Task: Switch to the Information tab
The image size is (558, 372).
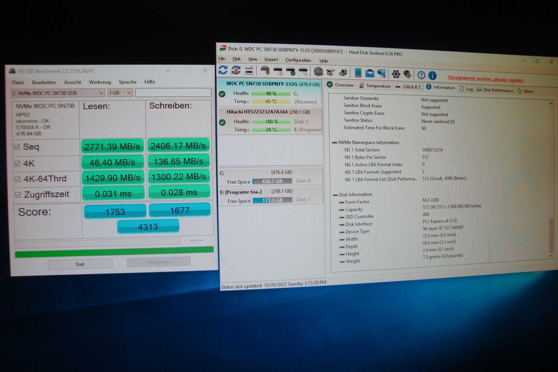Action: 440,87
